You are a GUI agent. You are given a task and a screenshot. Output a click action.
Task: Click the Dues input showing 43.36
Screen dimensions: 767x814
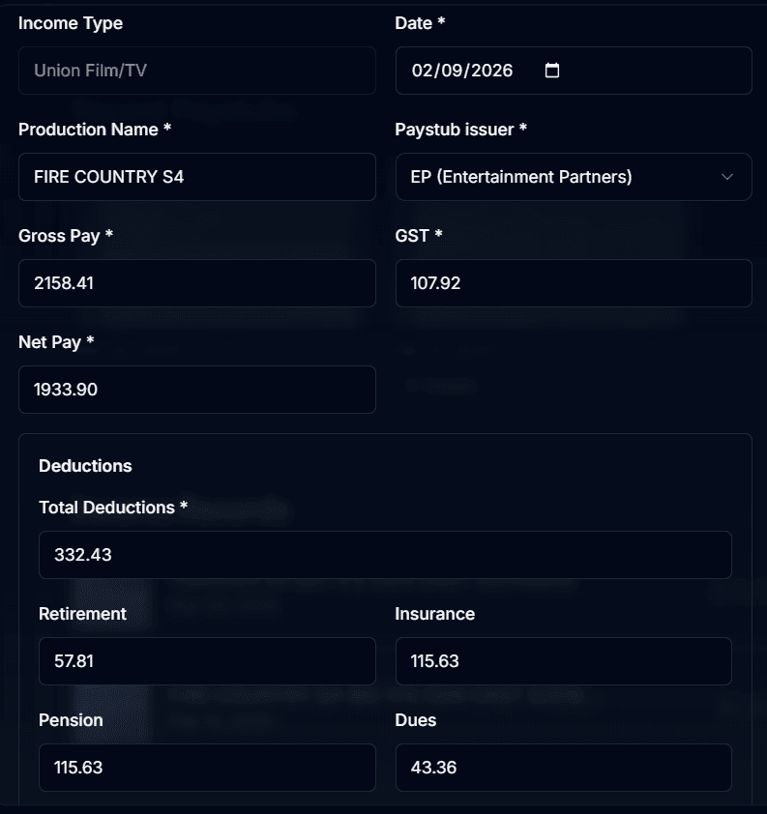click(x=564, y=768)
